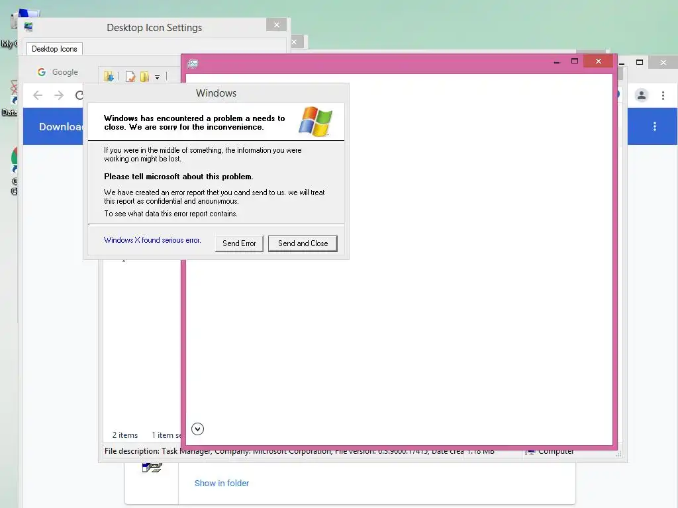Click the downloaded file's icon in Chrome

pyautogui.click(x=152, y=468)
